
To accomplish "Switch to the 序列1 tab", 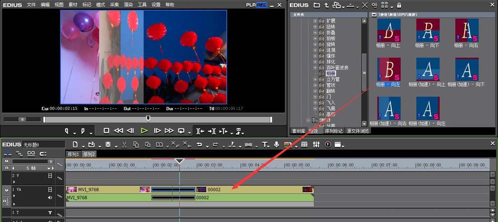I will pyautogui.click(x=73, y=154).
